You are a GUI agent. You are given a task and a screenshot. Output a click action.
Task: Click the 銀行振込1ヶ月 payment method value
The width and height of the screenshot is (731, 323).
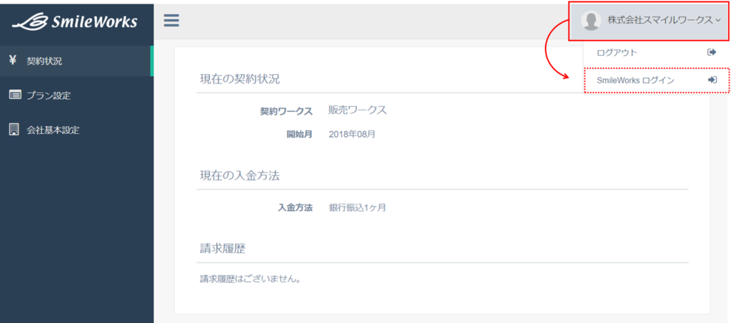(x=357, y=207)
